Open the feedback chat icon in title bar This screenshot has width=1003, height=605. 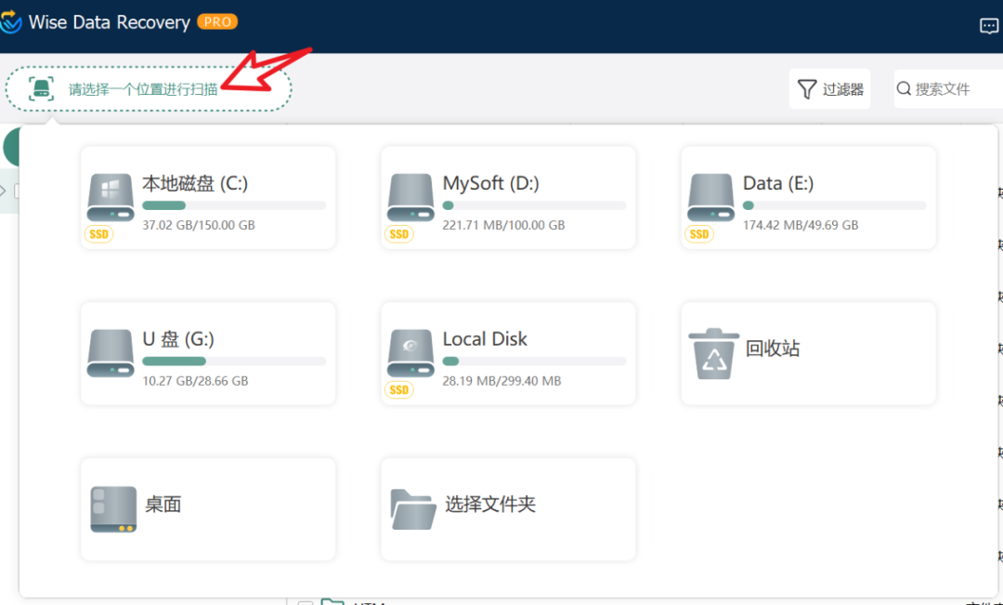[988, 26]
